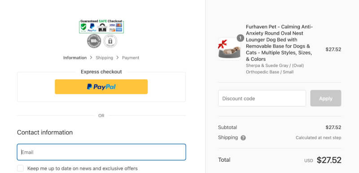The image size is (359, 173).
Task: Go to the Payment breadcrumb step
Action: click(x=131, y=58)
